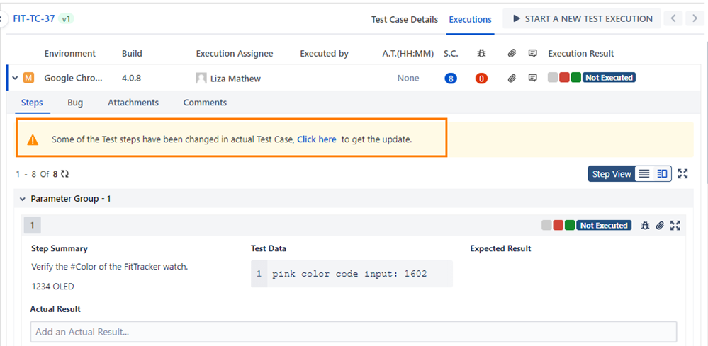Viewport: 708px width, 346px height.
Task: Open comments icon in the execution row
Action: 533,78
